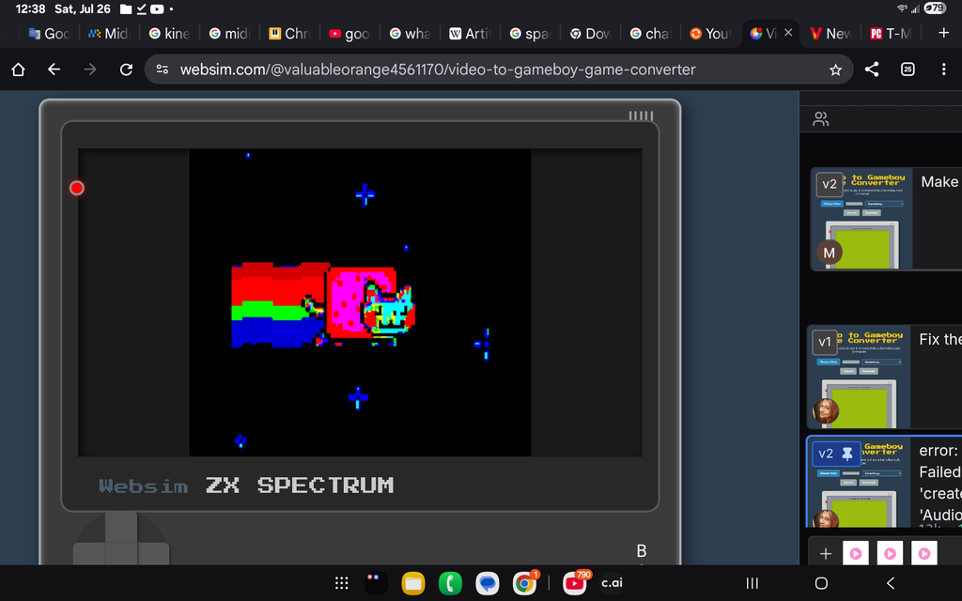The width and height of the screenshot is (962, 601).
Task: Switch to the 'Dow' tab
Action: coord(590,34)
